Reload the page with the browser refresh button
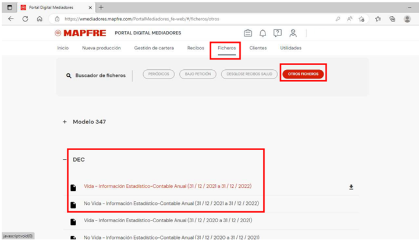The width and height of the screenshot is (419, 242). 25,19
